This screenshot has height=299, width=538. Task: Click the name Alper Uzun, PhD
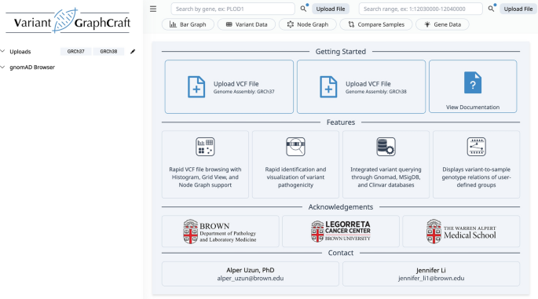pos(250,270)
